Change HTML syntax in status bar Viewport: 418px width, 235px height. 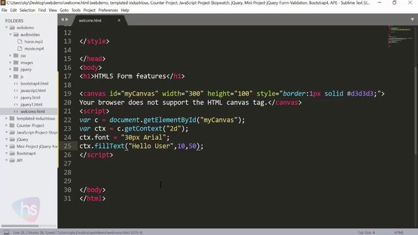(399, 232)
